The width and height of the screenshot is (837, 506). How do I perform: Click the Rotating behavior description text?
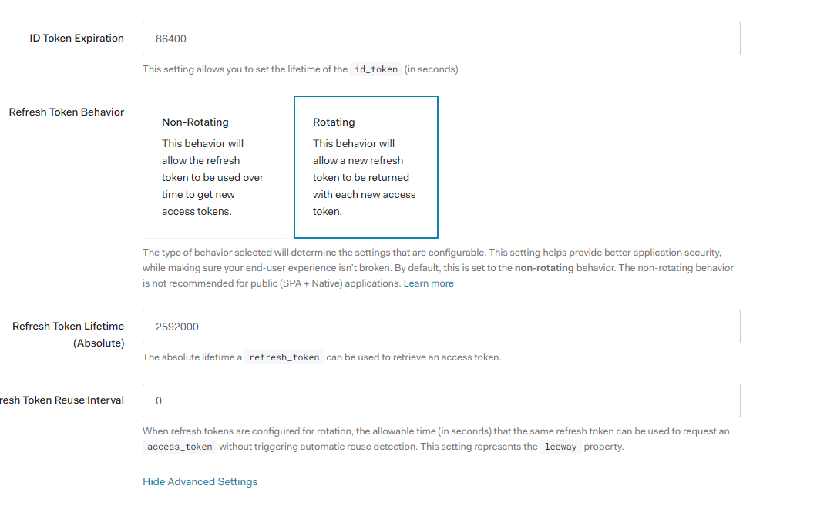pyautogui.click(x=365, y=177)
